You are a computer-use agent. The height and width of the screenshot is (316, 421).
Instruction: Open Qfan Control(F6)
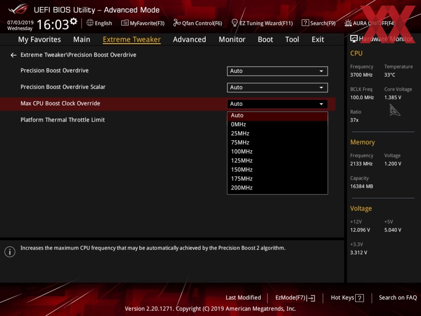pos(197,23)
